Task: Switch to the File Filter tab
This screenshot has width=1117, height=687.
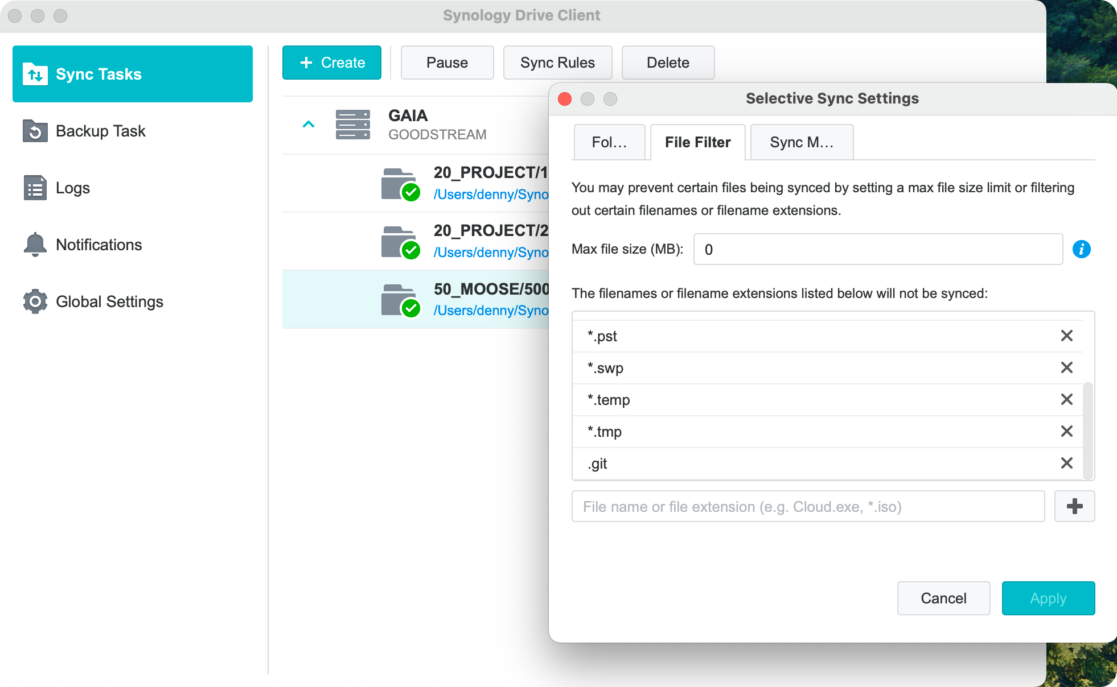Action: point(697,142)
